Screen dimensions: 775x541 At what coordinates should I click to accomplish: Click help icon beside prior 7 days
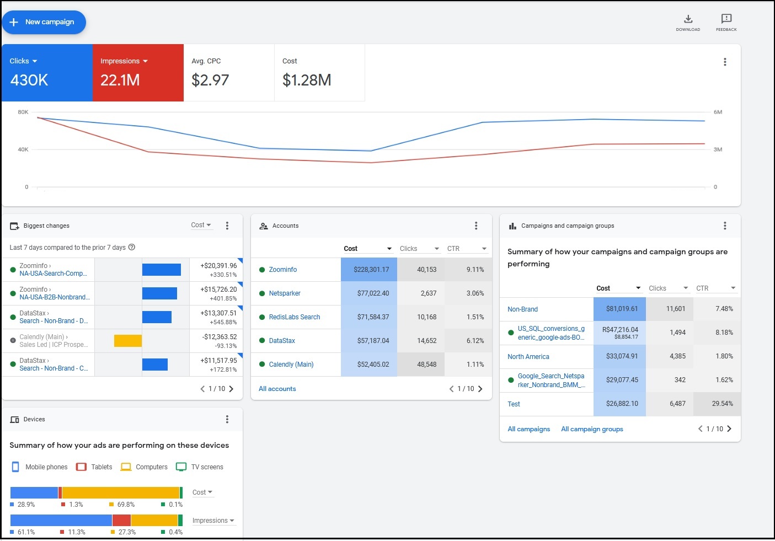[x=132, y=247]
